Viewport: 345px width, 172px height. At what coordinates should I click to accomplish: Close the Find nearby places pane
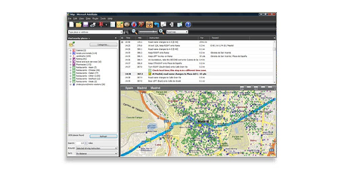pyautogui.click(x=116, y=38)
